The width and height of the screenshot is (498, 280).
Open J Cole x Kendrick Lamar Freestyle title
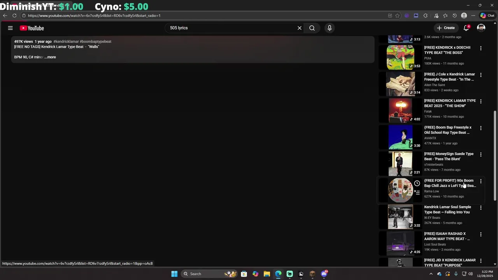(x=449, y=77)
